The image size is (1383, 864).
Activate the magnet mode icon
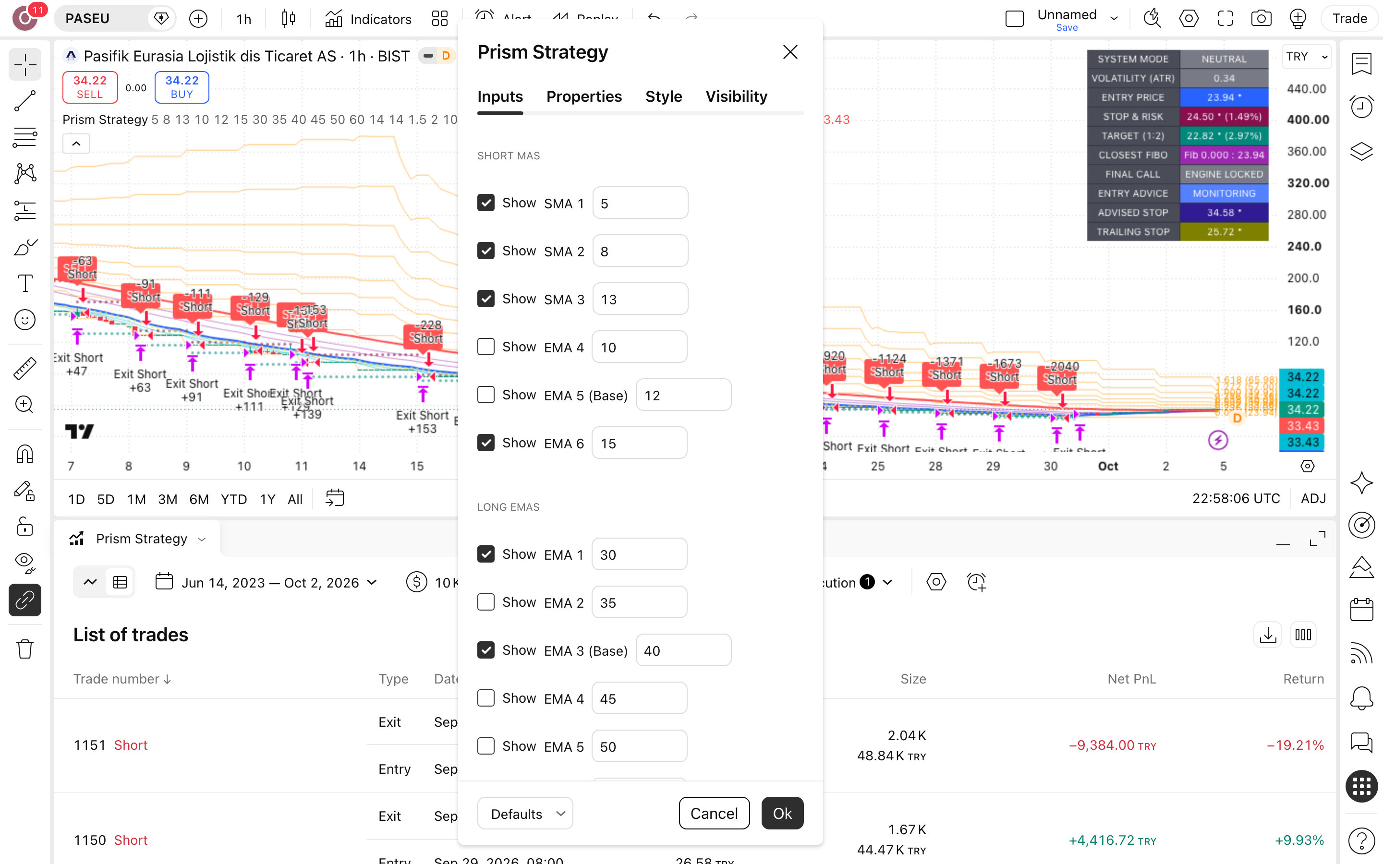tap(24, 454)
